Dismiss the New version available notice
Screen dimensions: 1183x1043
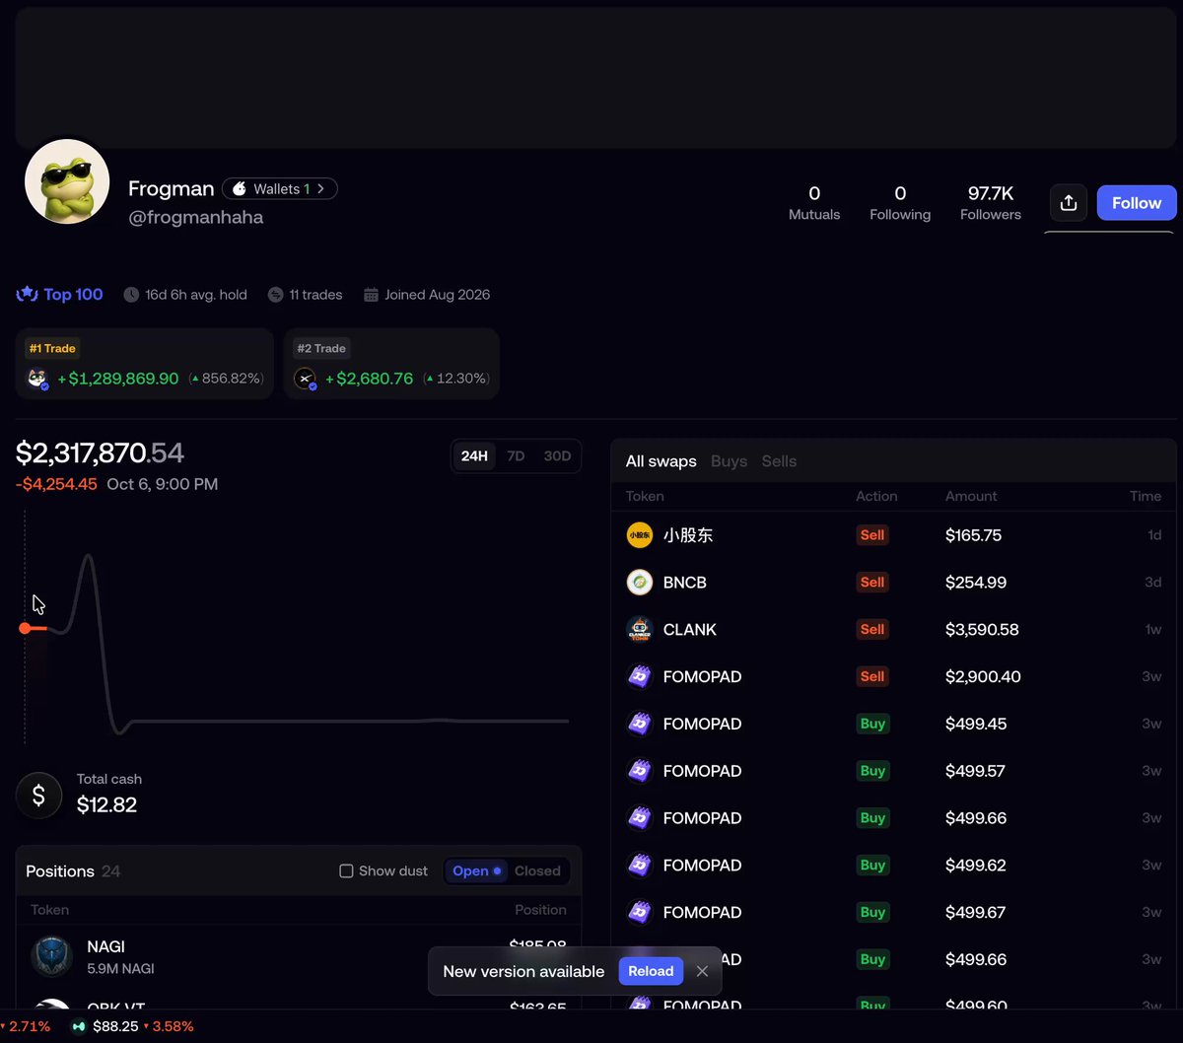702,971
